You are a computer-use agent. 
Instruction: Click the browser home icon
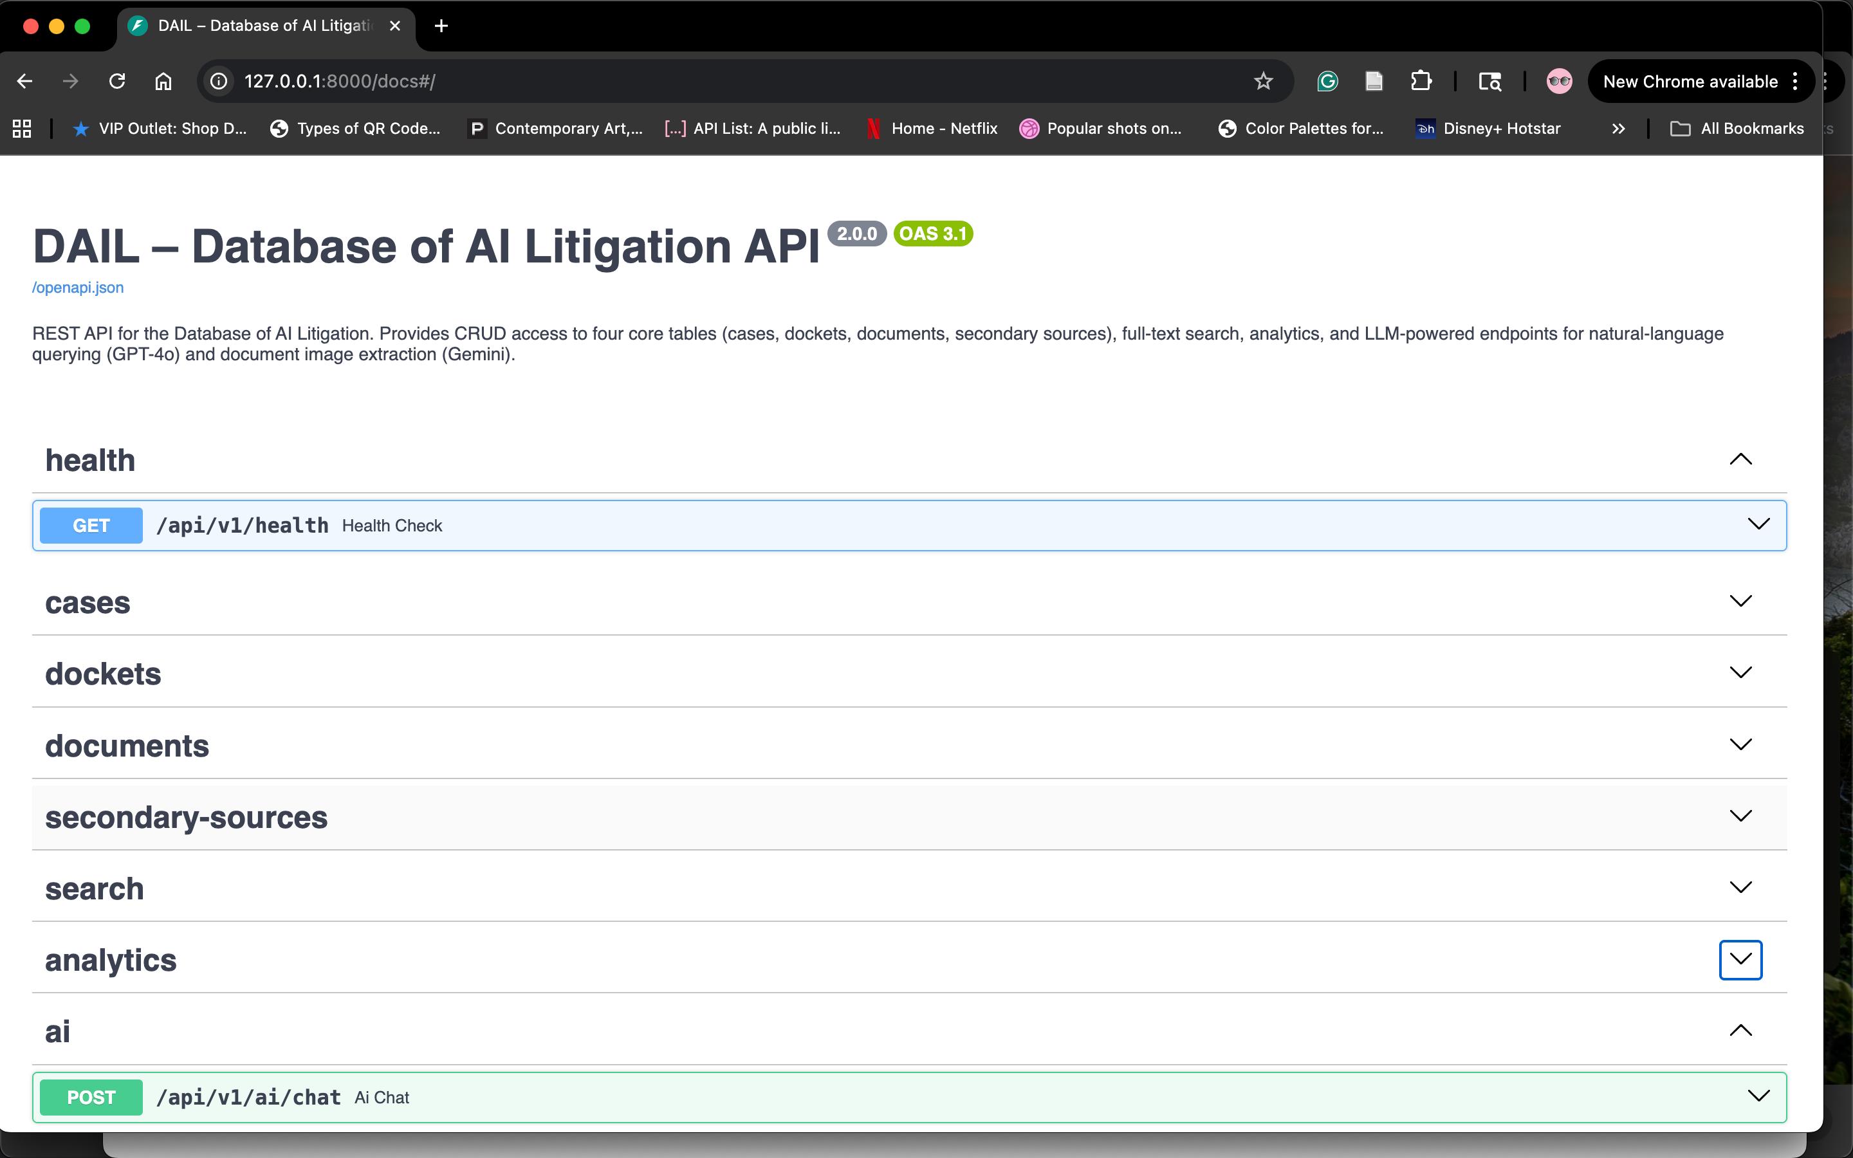pyautogui.click(x=163, y=81)
